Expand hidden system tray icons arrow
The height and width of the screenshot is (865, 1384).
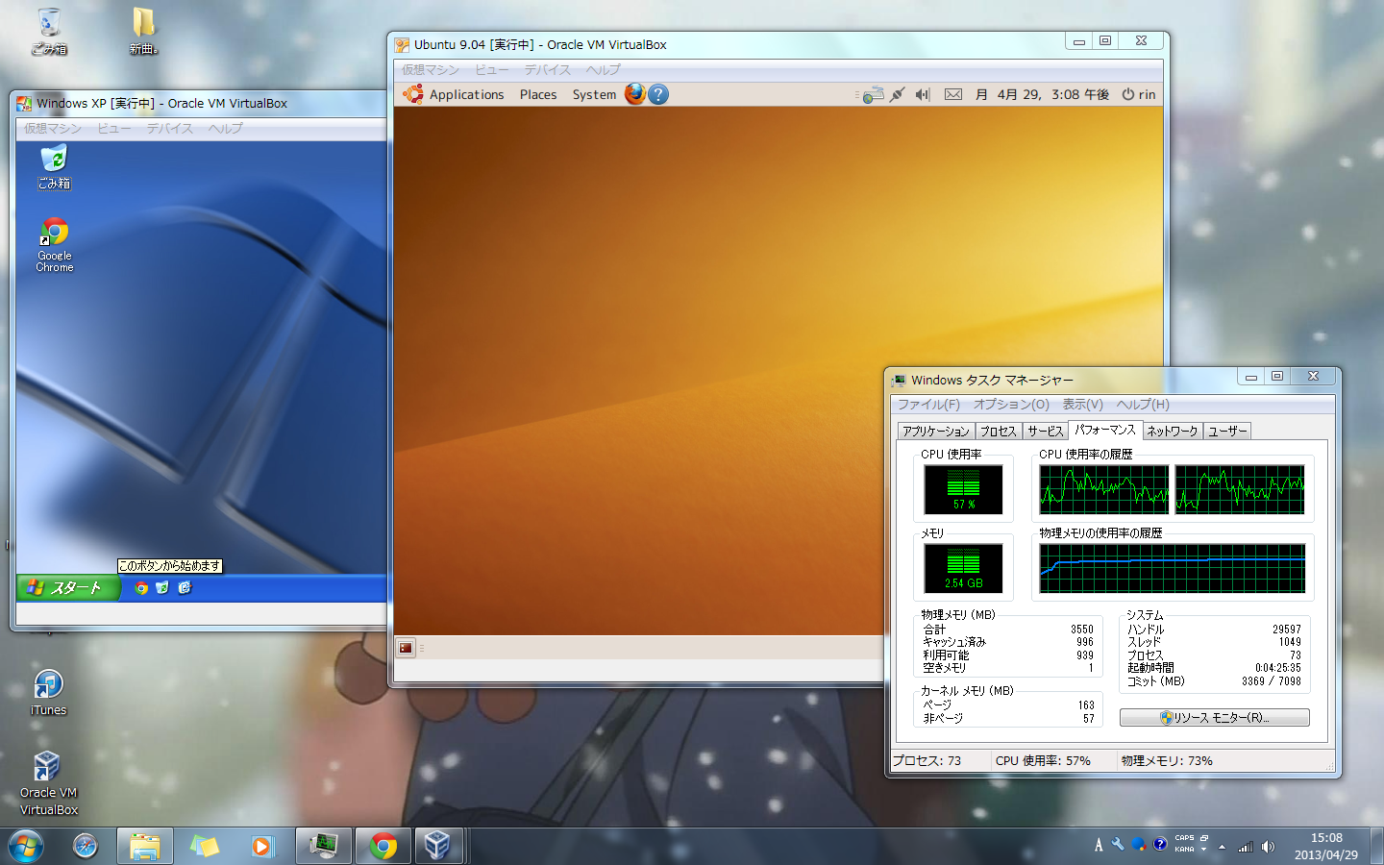coord(1222,847)
